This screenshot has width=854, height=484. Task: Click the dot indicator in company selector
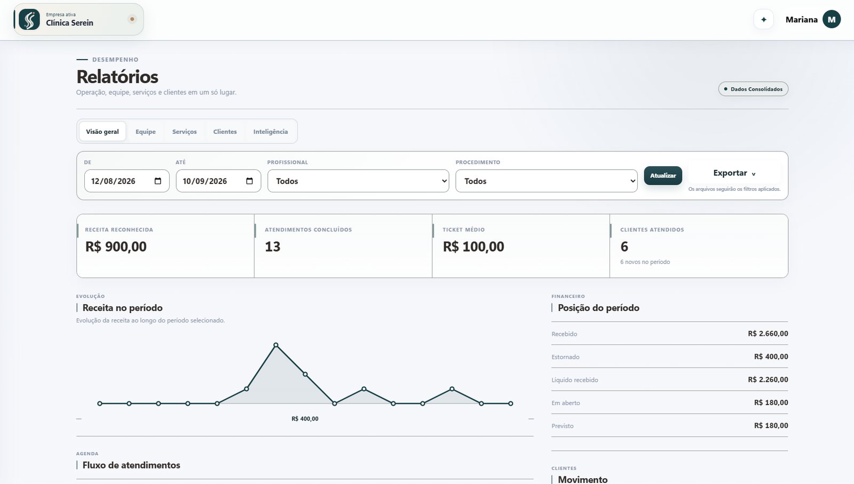(132, 19)
